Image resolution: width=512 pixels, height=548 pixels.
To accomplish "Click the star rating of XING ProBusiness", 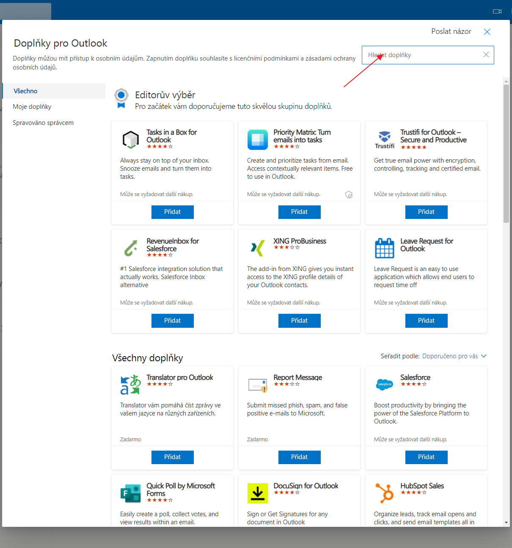I will [286, 247].
